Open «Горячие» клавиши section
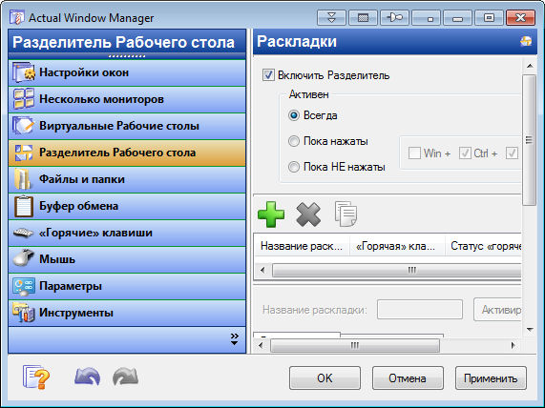This screenshot has height=408, width=545. click(x=127, y=233)
